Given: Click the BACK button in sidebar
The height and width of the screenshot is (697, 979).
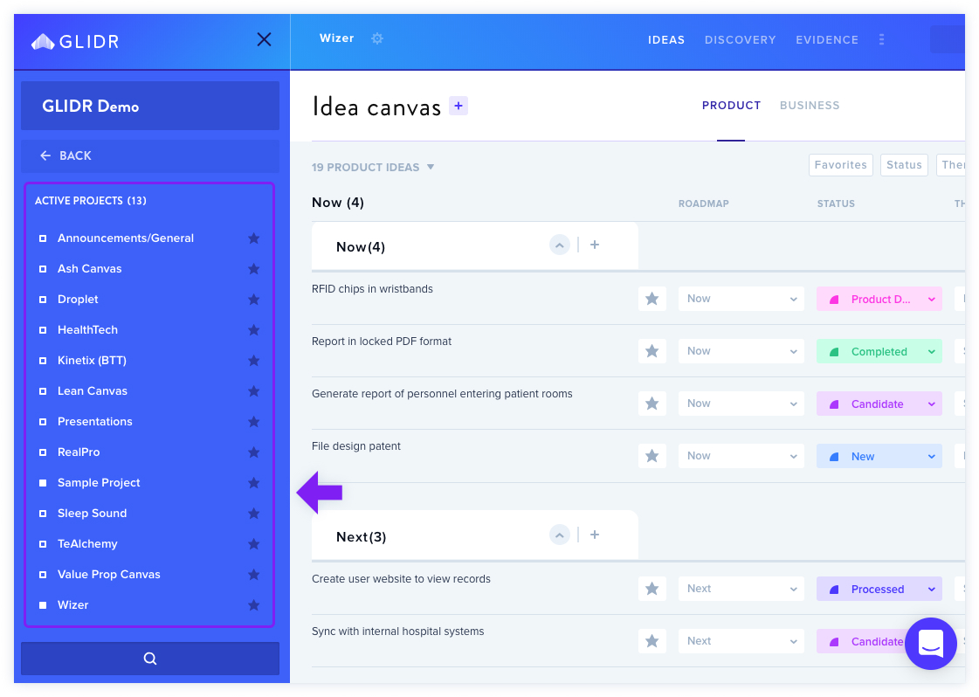Looking at the screenshot, I should pos(150,155).
